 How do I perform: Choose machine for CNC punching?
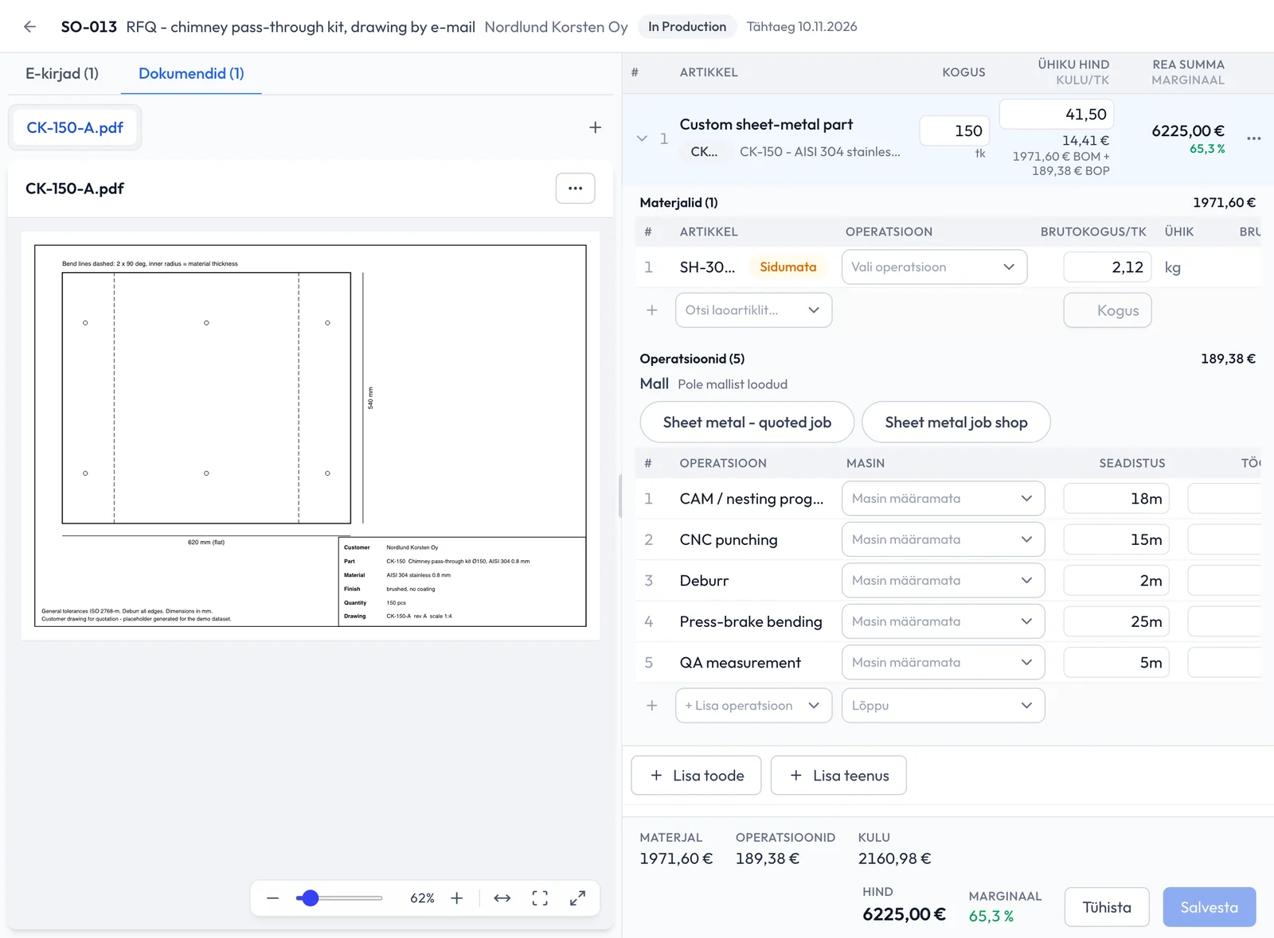tap(943, 539)
